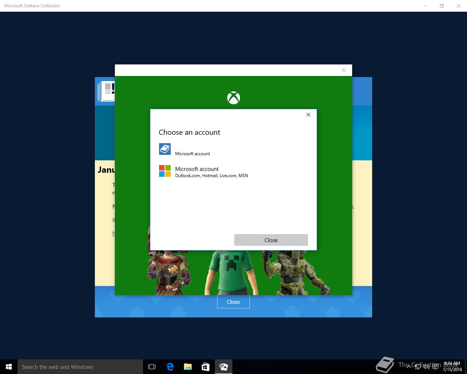Open the Windows Store from the taskbar

(206, 367)
